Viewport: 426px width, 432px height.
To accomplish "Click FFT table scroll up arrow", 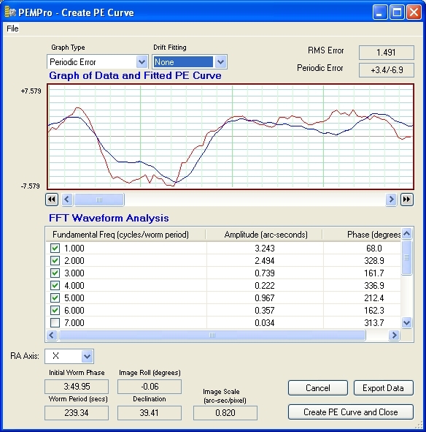I will tap(406, 234).
